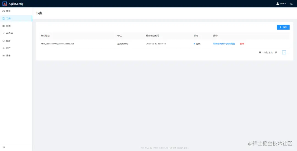Viewport: 297px width, 151px height.
Task: Click the ant-design-pro4 footer link
Action: [180, 148]
